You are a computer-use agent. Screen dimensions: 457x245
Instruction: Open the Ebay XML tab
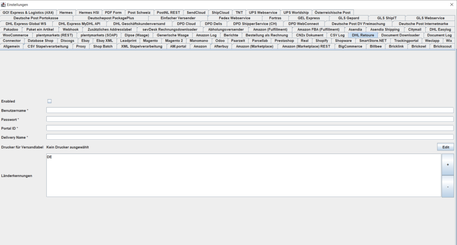pyautogui.click(x=104, y=41)
